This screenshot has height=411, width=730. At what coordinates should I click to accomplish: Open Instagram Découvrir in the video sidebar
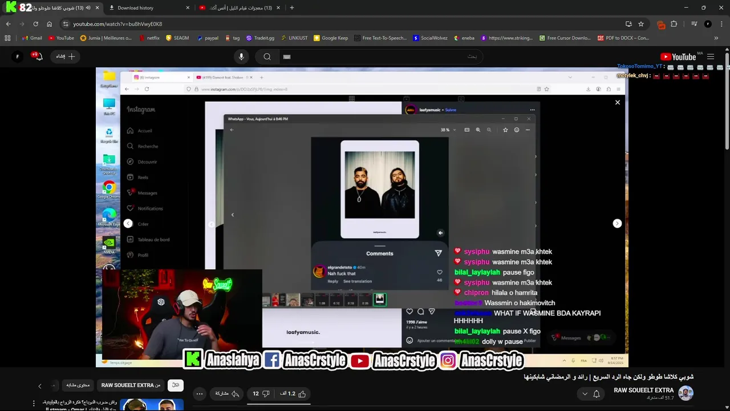(142, 162)
